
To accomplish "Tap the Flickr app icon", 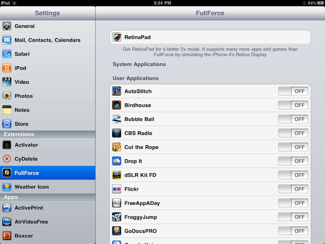I will pyautogui.click(x=117, y=189).
